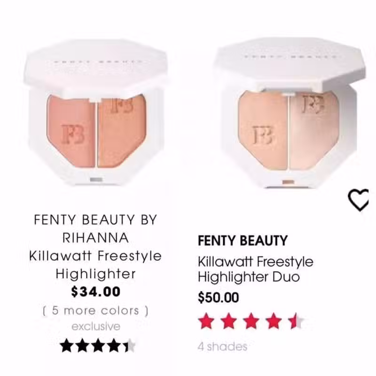The width and height of the screenshot is (376, 376).
Task: Click the bold FENTY BEAUTY brand link
Action: point(243,241)
